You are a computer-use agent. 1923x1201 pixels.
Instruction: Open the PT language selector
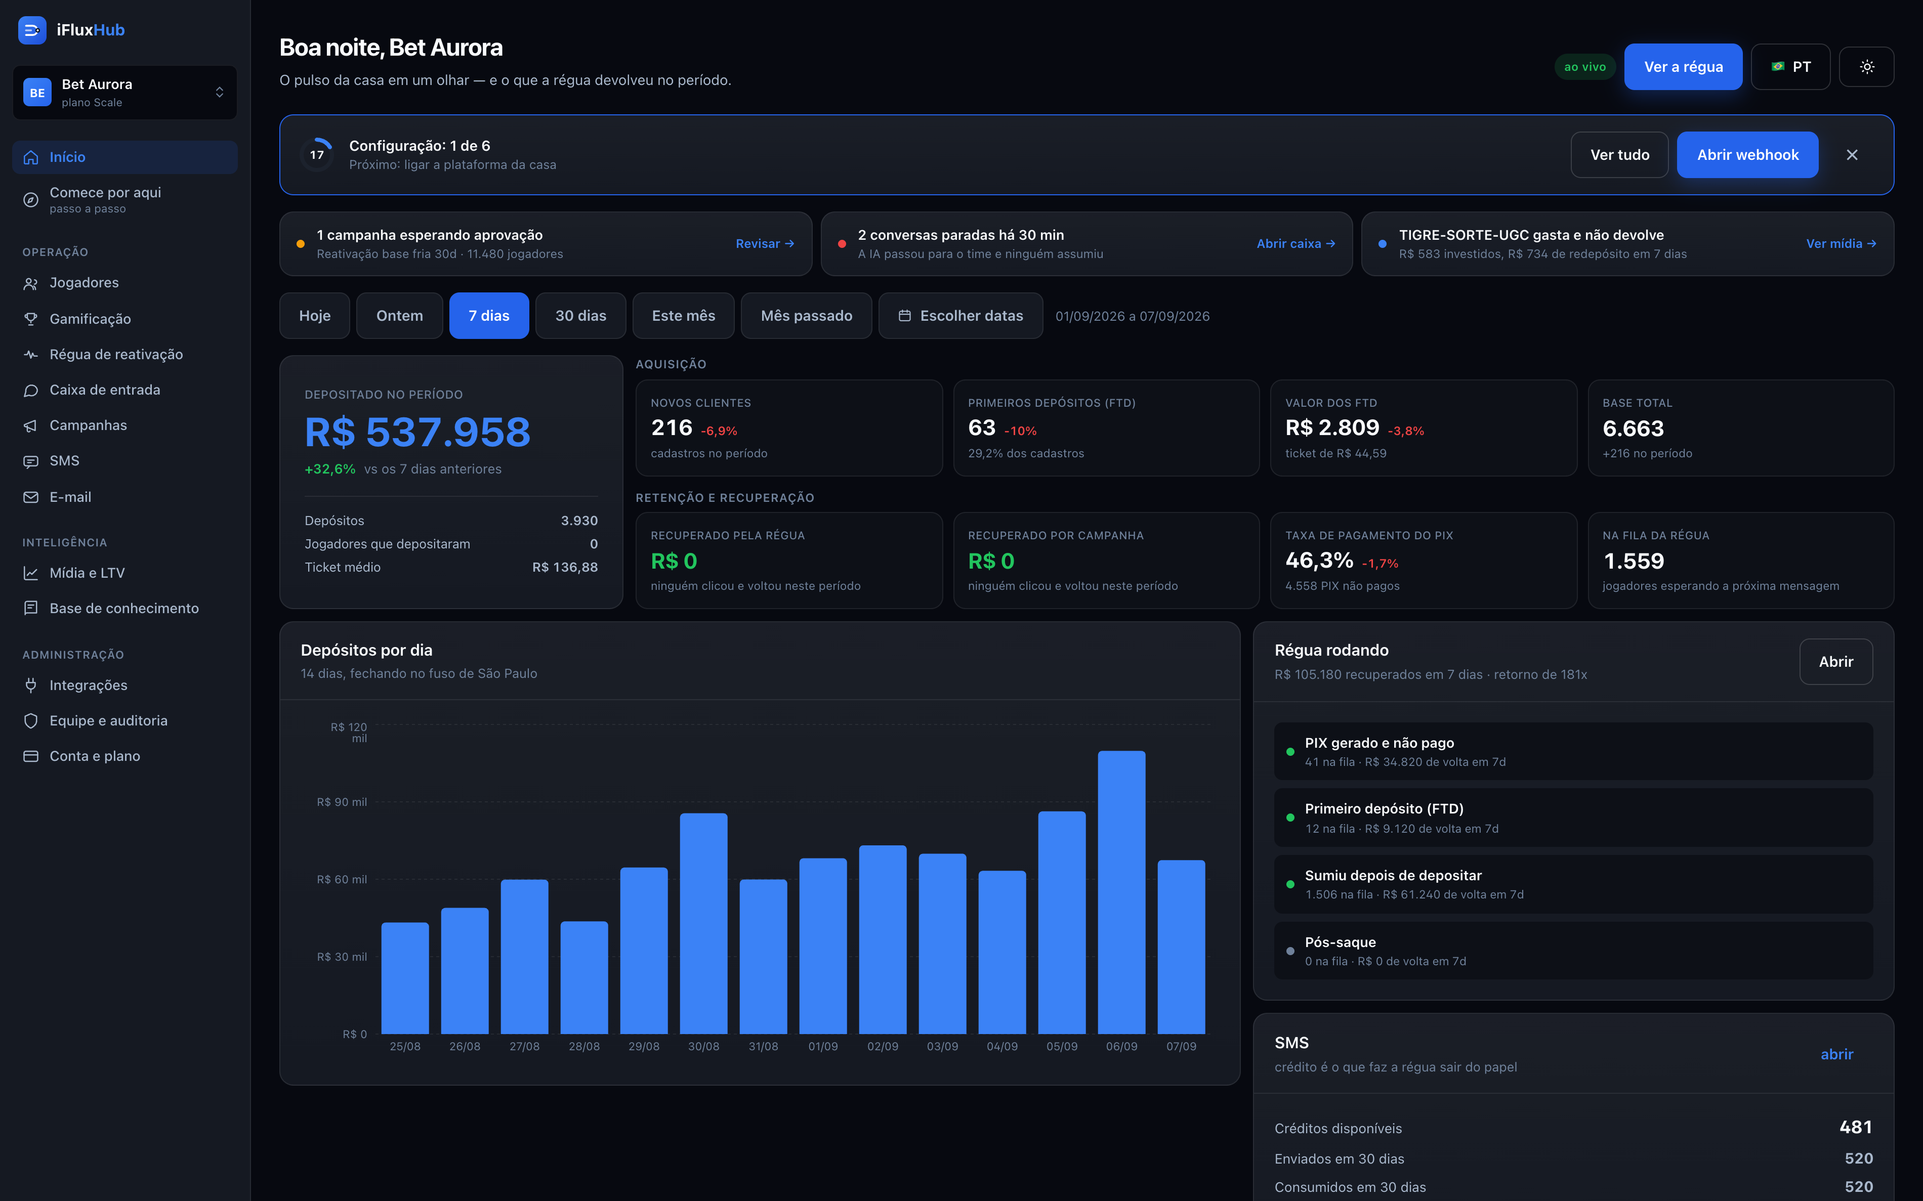tap(1790, 67)
